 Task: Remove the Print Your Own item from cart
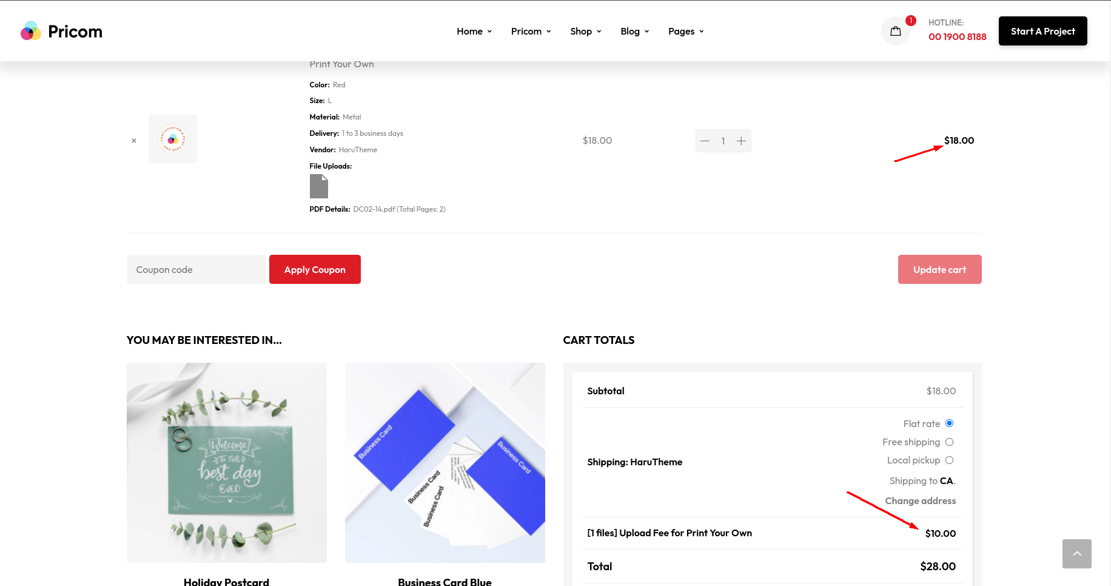(x=134, y=141)
